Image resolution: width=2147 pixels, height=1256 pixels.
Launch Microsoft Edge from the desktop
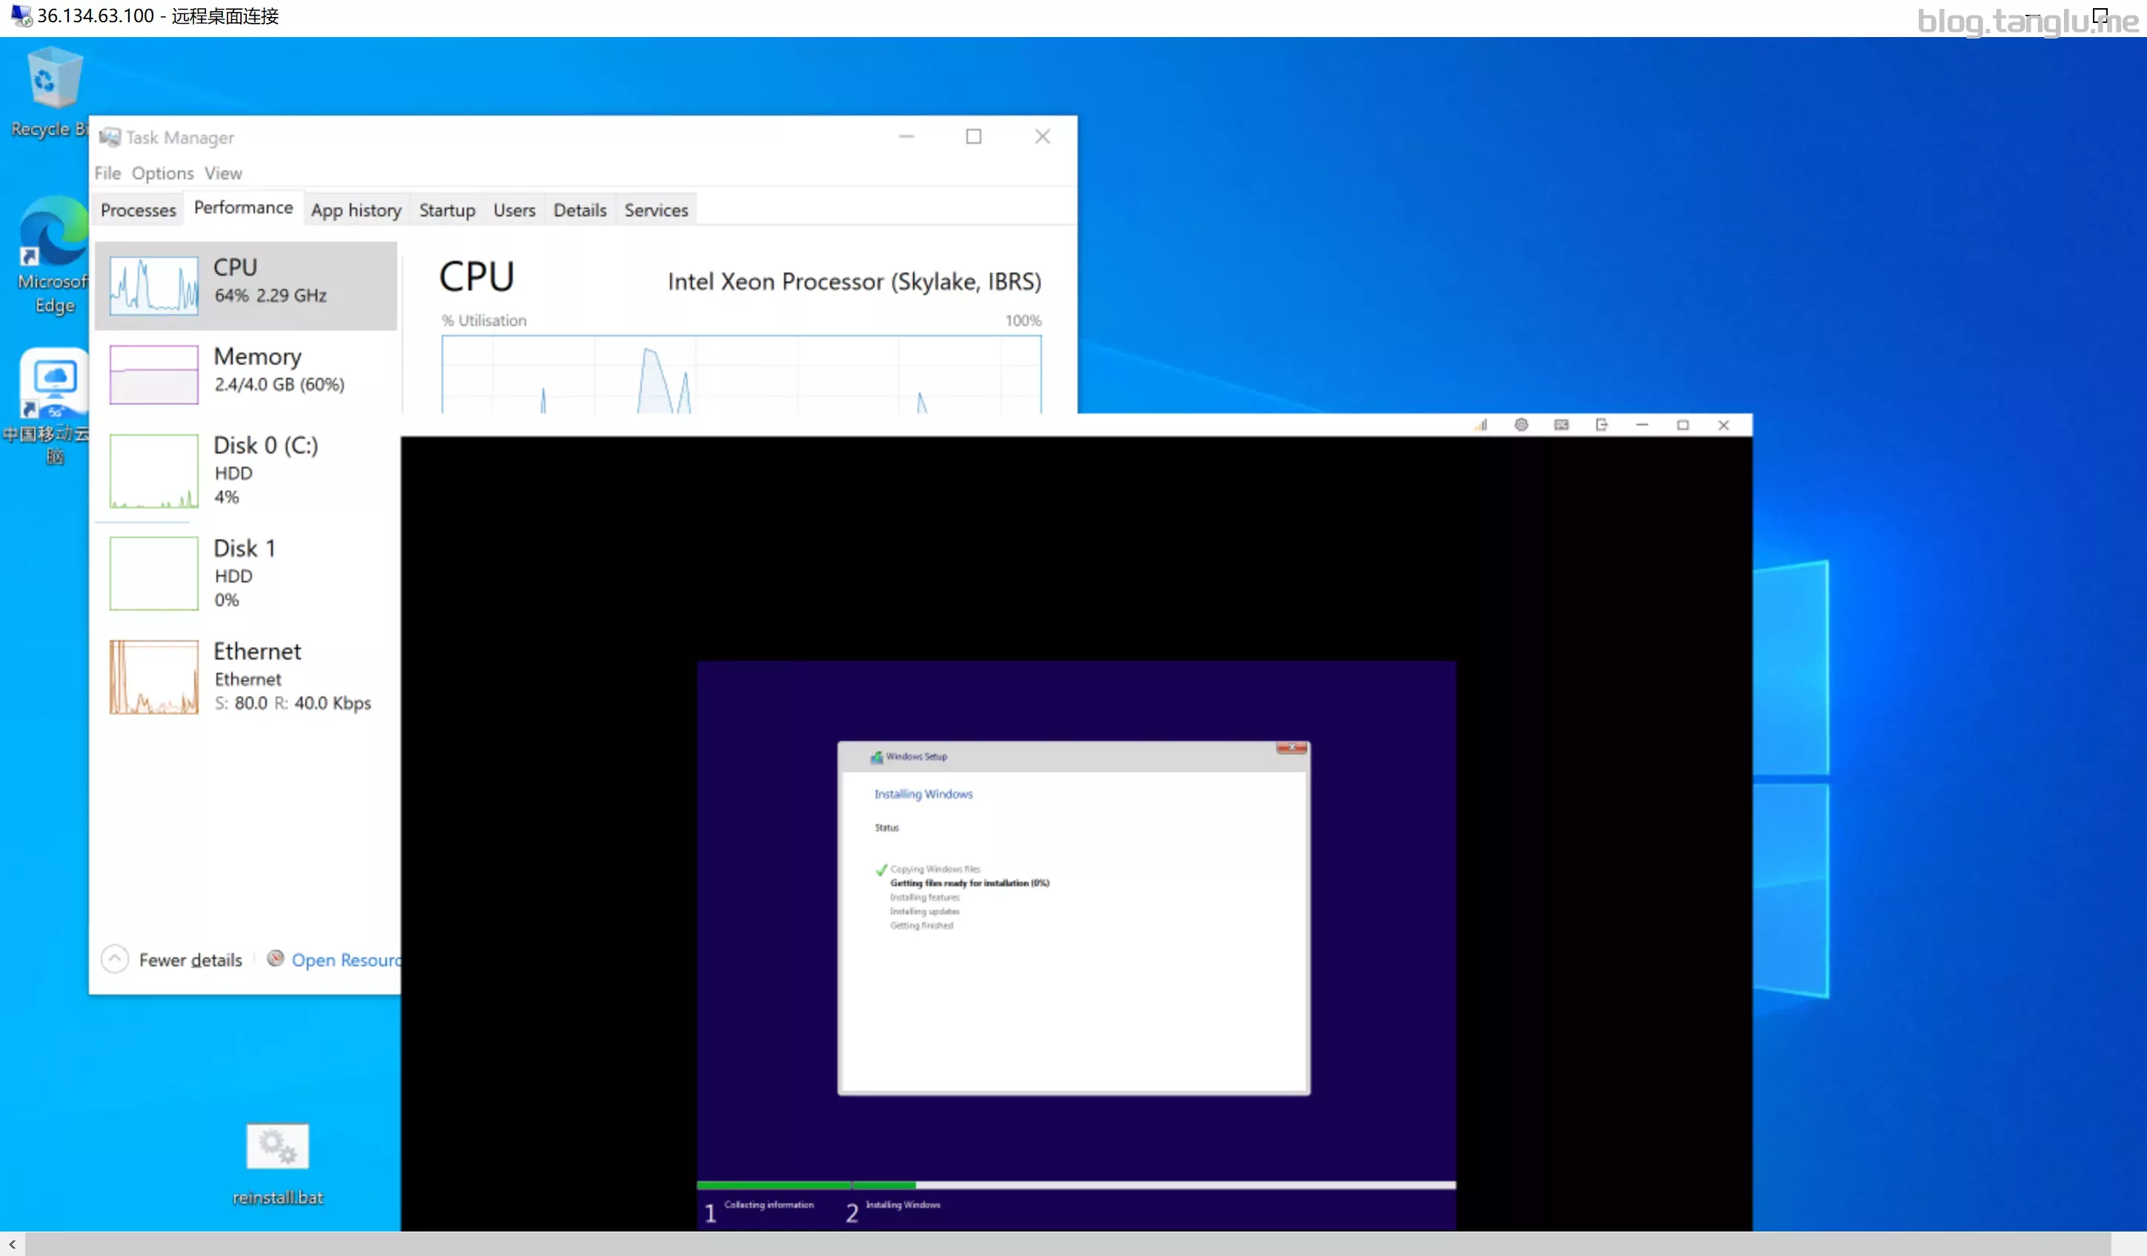pos(53,256)
